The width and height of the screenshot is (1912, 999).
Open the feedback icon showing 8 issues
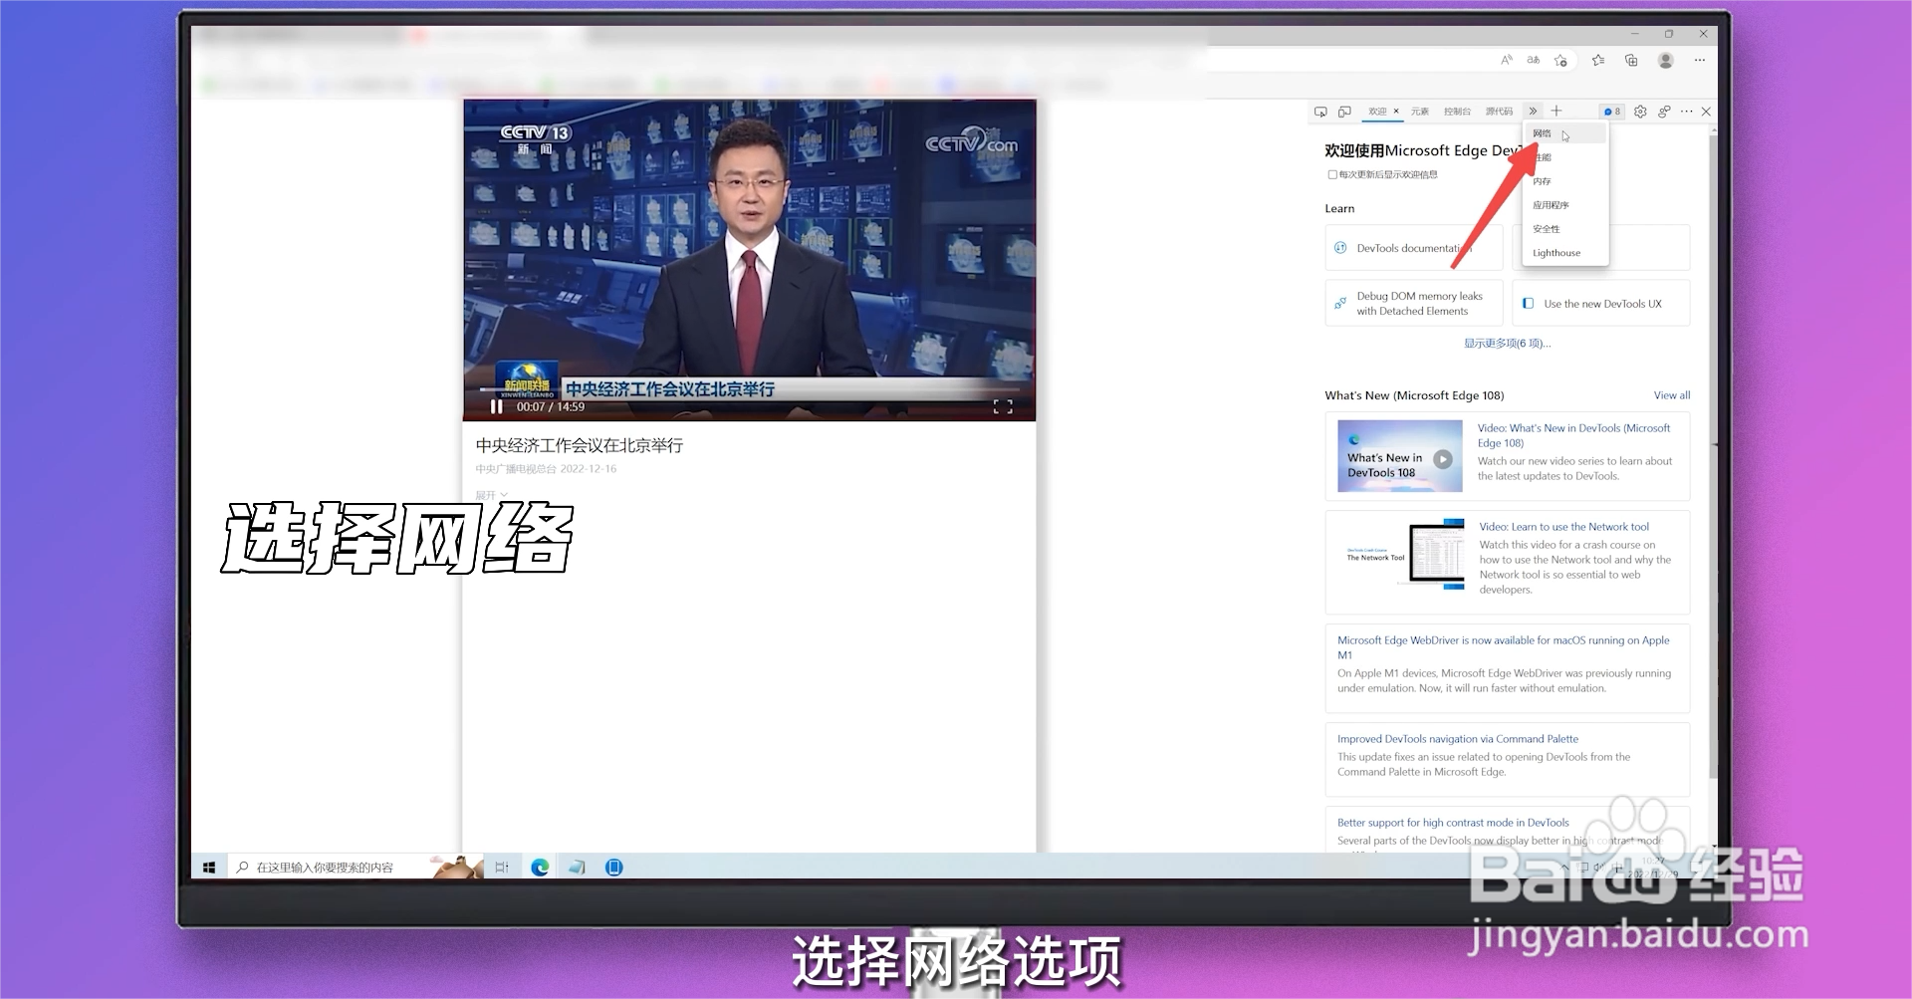pos(1611,112)
